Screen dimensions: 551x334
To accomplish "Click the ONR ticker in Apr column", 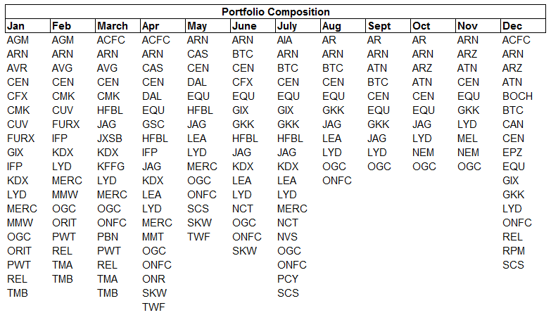I will (x=153, y=279).
